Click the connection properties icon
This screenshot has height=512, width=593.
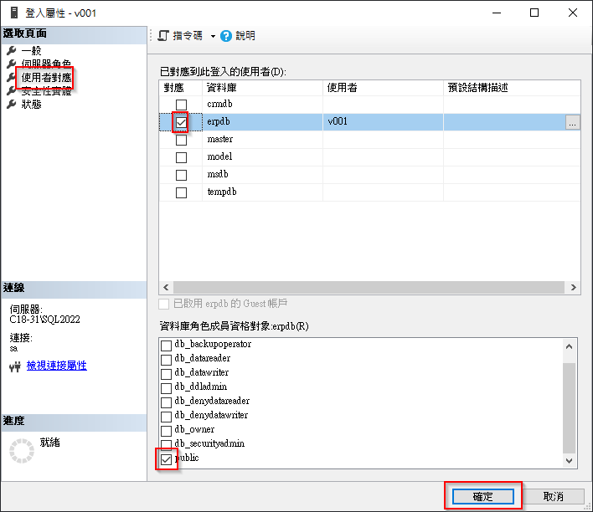pos(15,366)
